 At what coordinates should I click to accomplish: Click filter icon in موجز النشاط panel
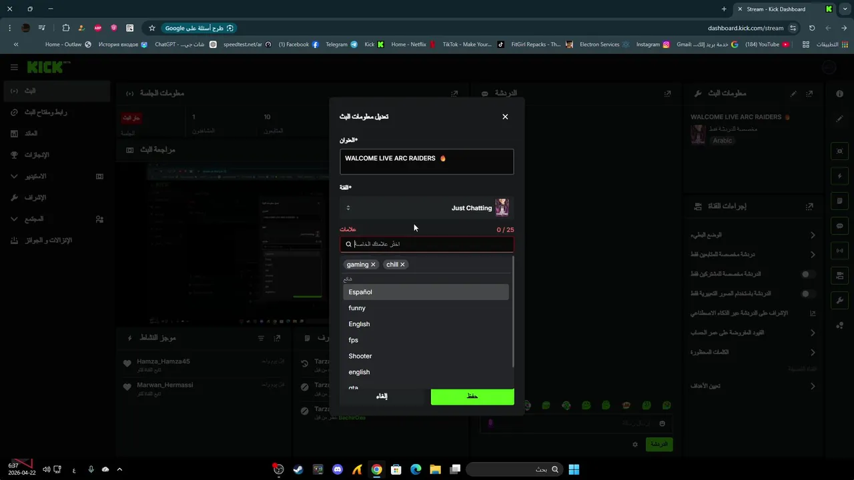tap(261, 339)
